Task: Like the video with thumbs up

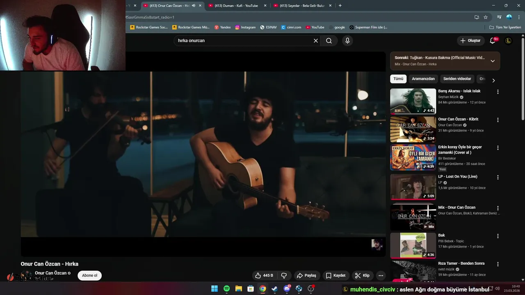Action: (264, 275)
